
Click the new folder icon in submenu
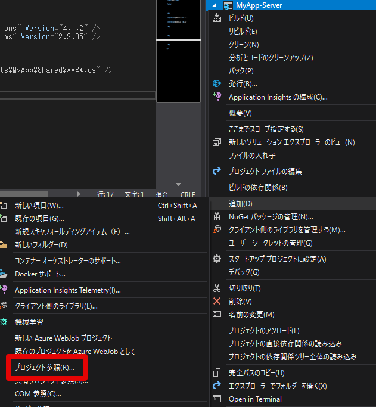pyautogui.click(x=4, y=244)
